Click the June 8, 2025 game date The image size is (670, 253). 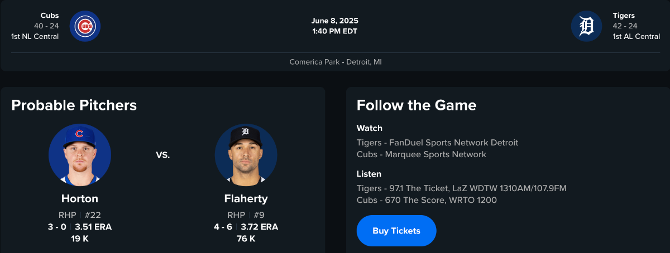pyautogui.click(x=335, y=21)
